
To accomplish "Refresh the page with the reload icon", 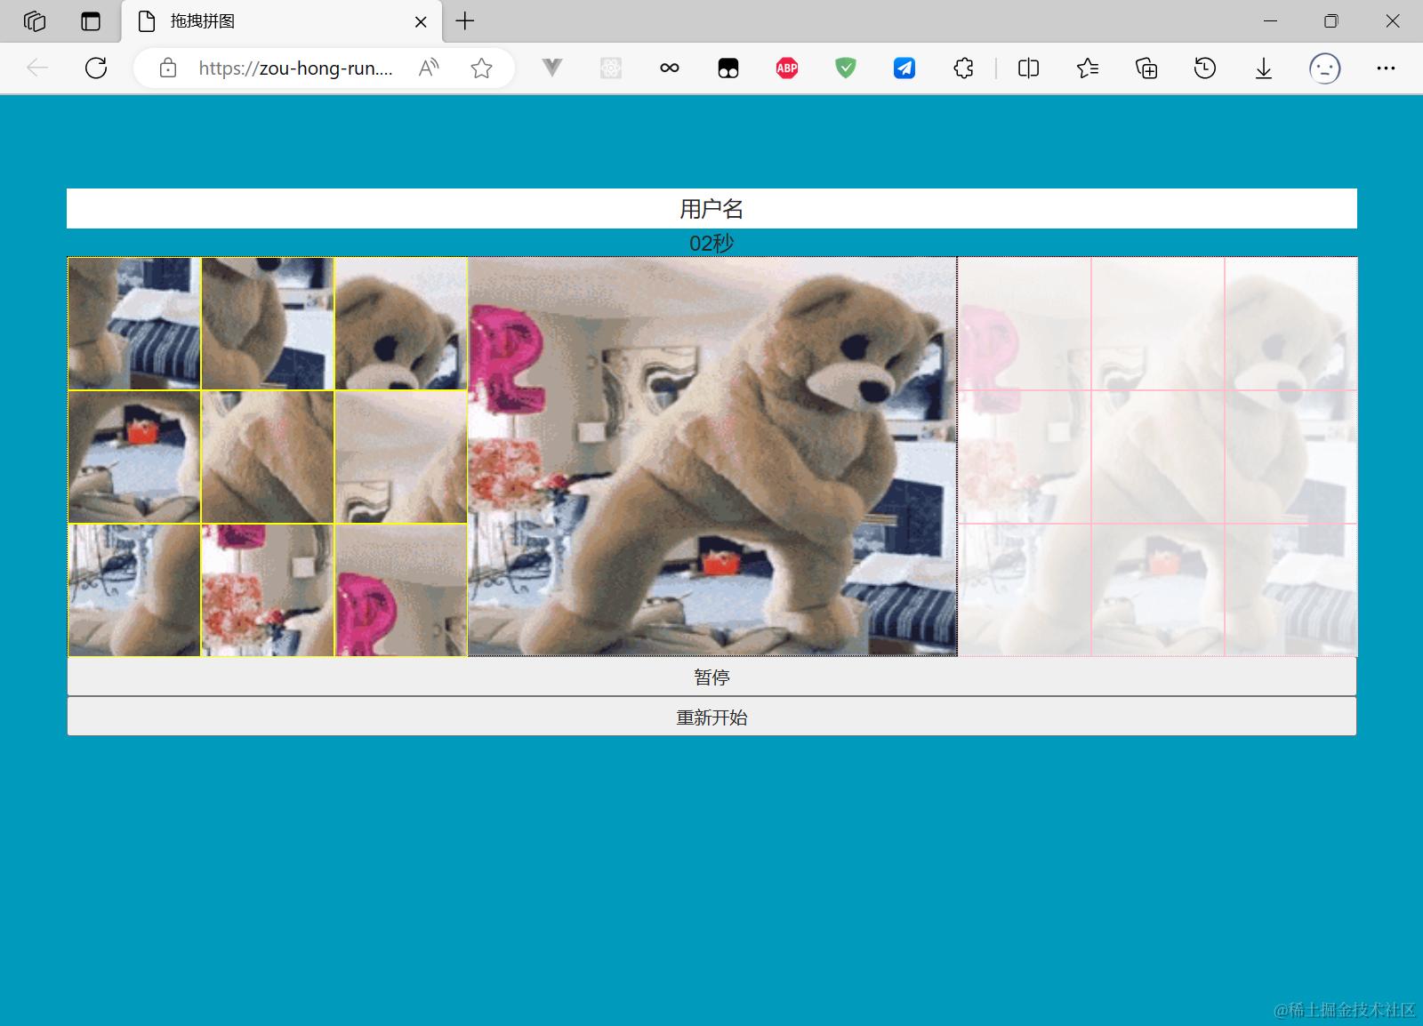I will (96, 68).
